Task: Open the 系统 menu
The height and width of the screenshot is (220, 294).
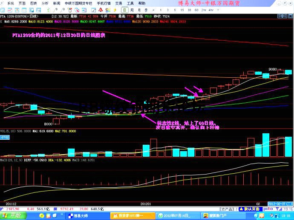Action: (x=7, y=3)
